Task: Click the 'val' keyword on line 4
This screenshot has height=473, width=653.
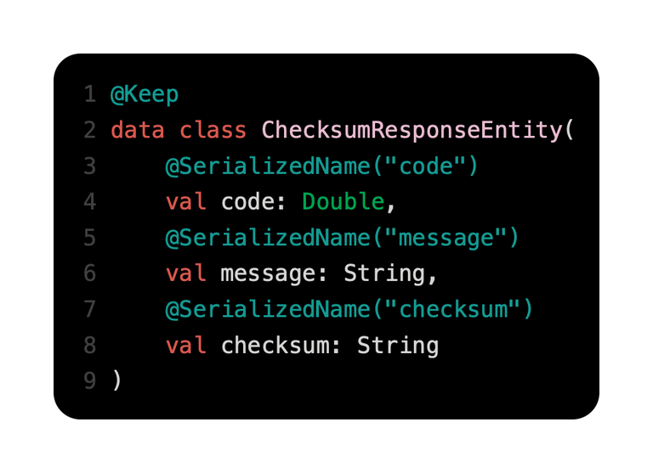Action: [x=185, y=202]
